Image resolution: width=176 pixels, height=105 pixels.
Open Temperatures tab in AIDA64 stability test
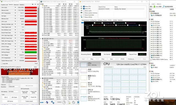[85, 20]
